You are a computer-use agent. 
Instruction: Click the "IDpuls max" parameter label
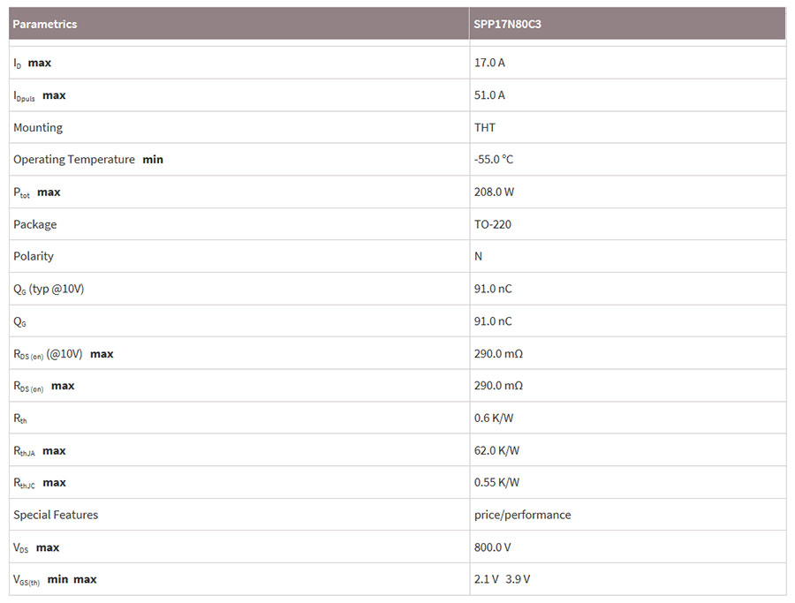[x=40, y=95]
